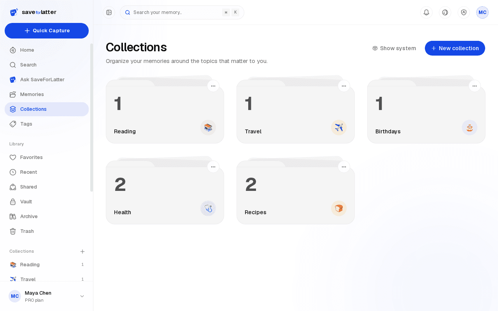Create a New collection

[455, 48]
